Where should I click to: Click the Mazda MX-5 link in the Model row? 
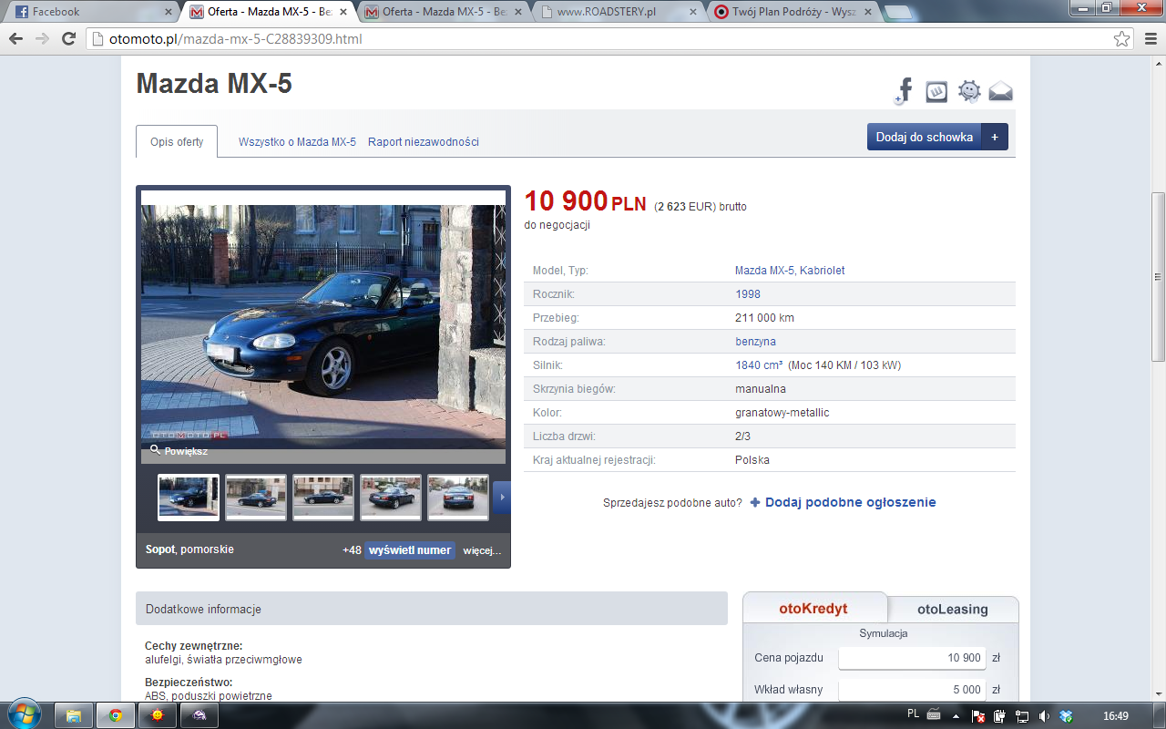764,271
